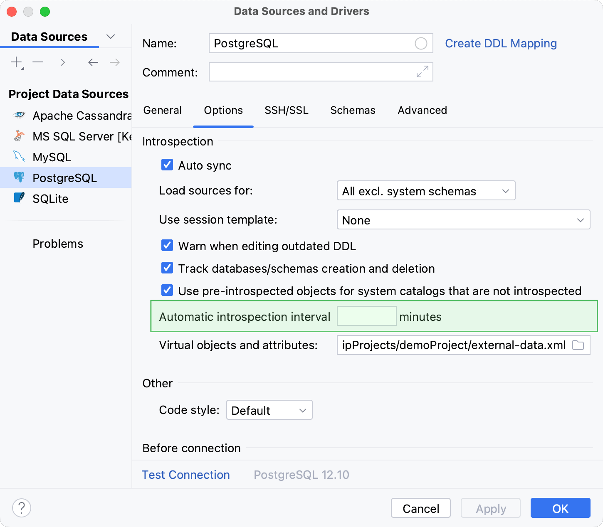Image resolution: width=603 pixels, height=527 pixels.
Task: Switch to the Schemas tab
Action: pyautogui.click(x=353, y=110)
